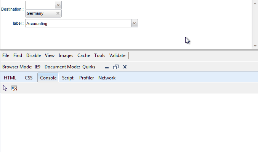Unpin developer tools into separate window
Screen dimensions: 258x152
click(x=116, y=67)
